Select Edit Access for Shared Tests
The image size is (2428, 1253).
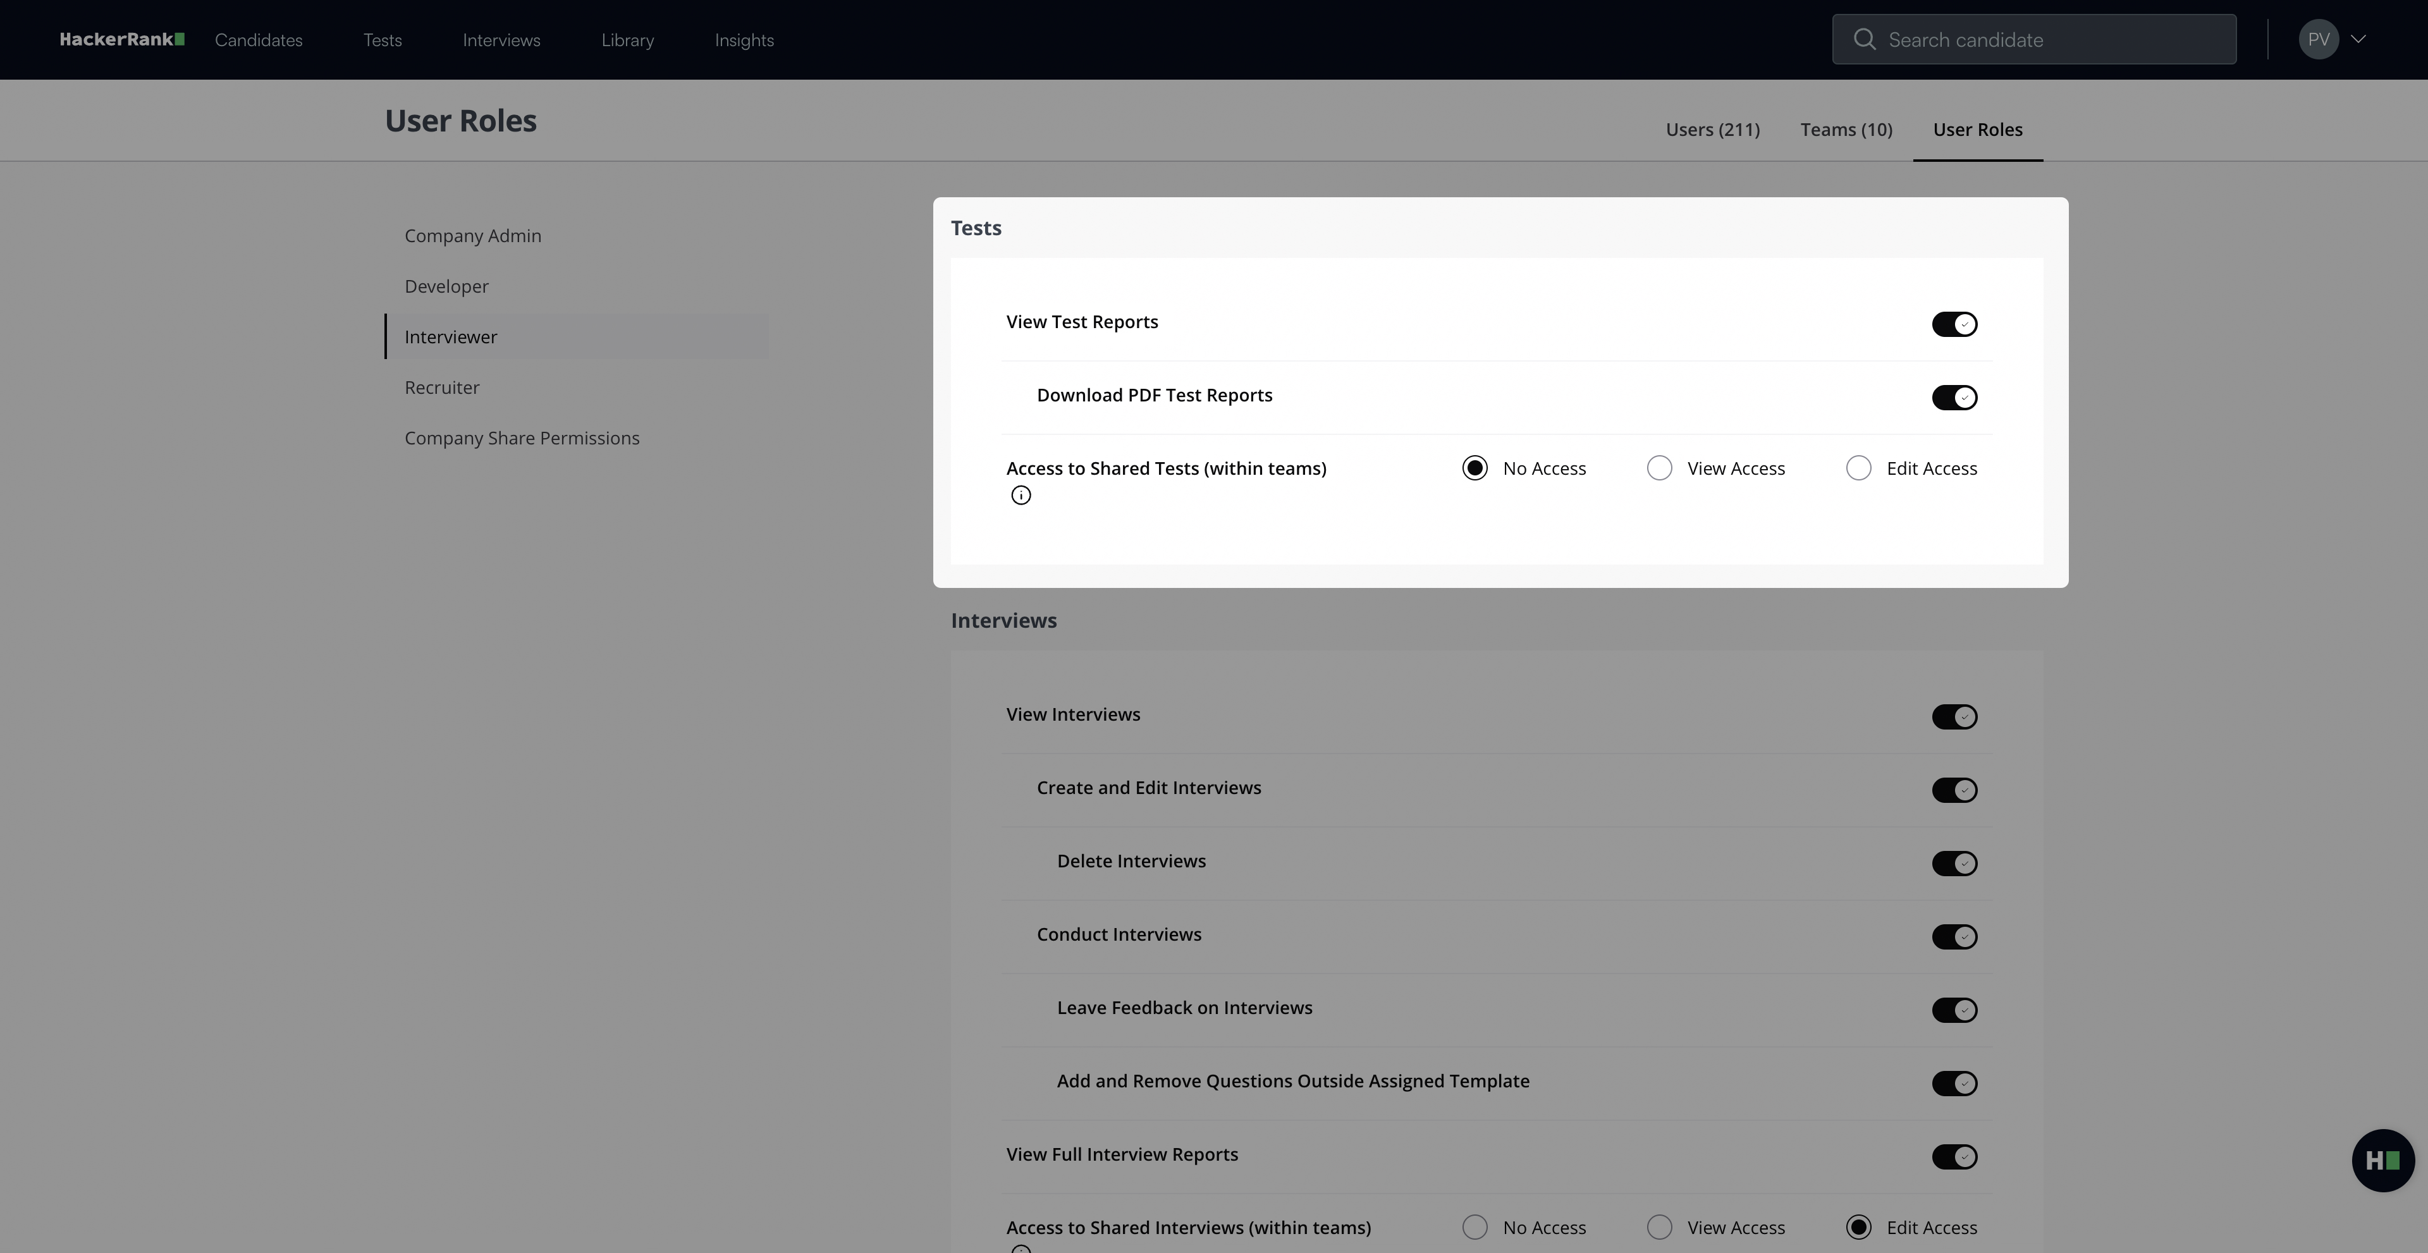[1858, 468]
